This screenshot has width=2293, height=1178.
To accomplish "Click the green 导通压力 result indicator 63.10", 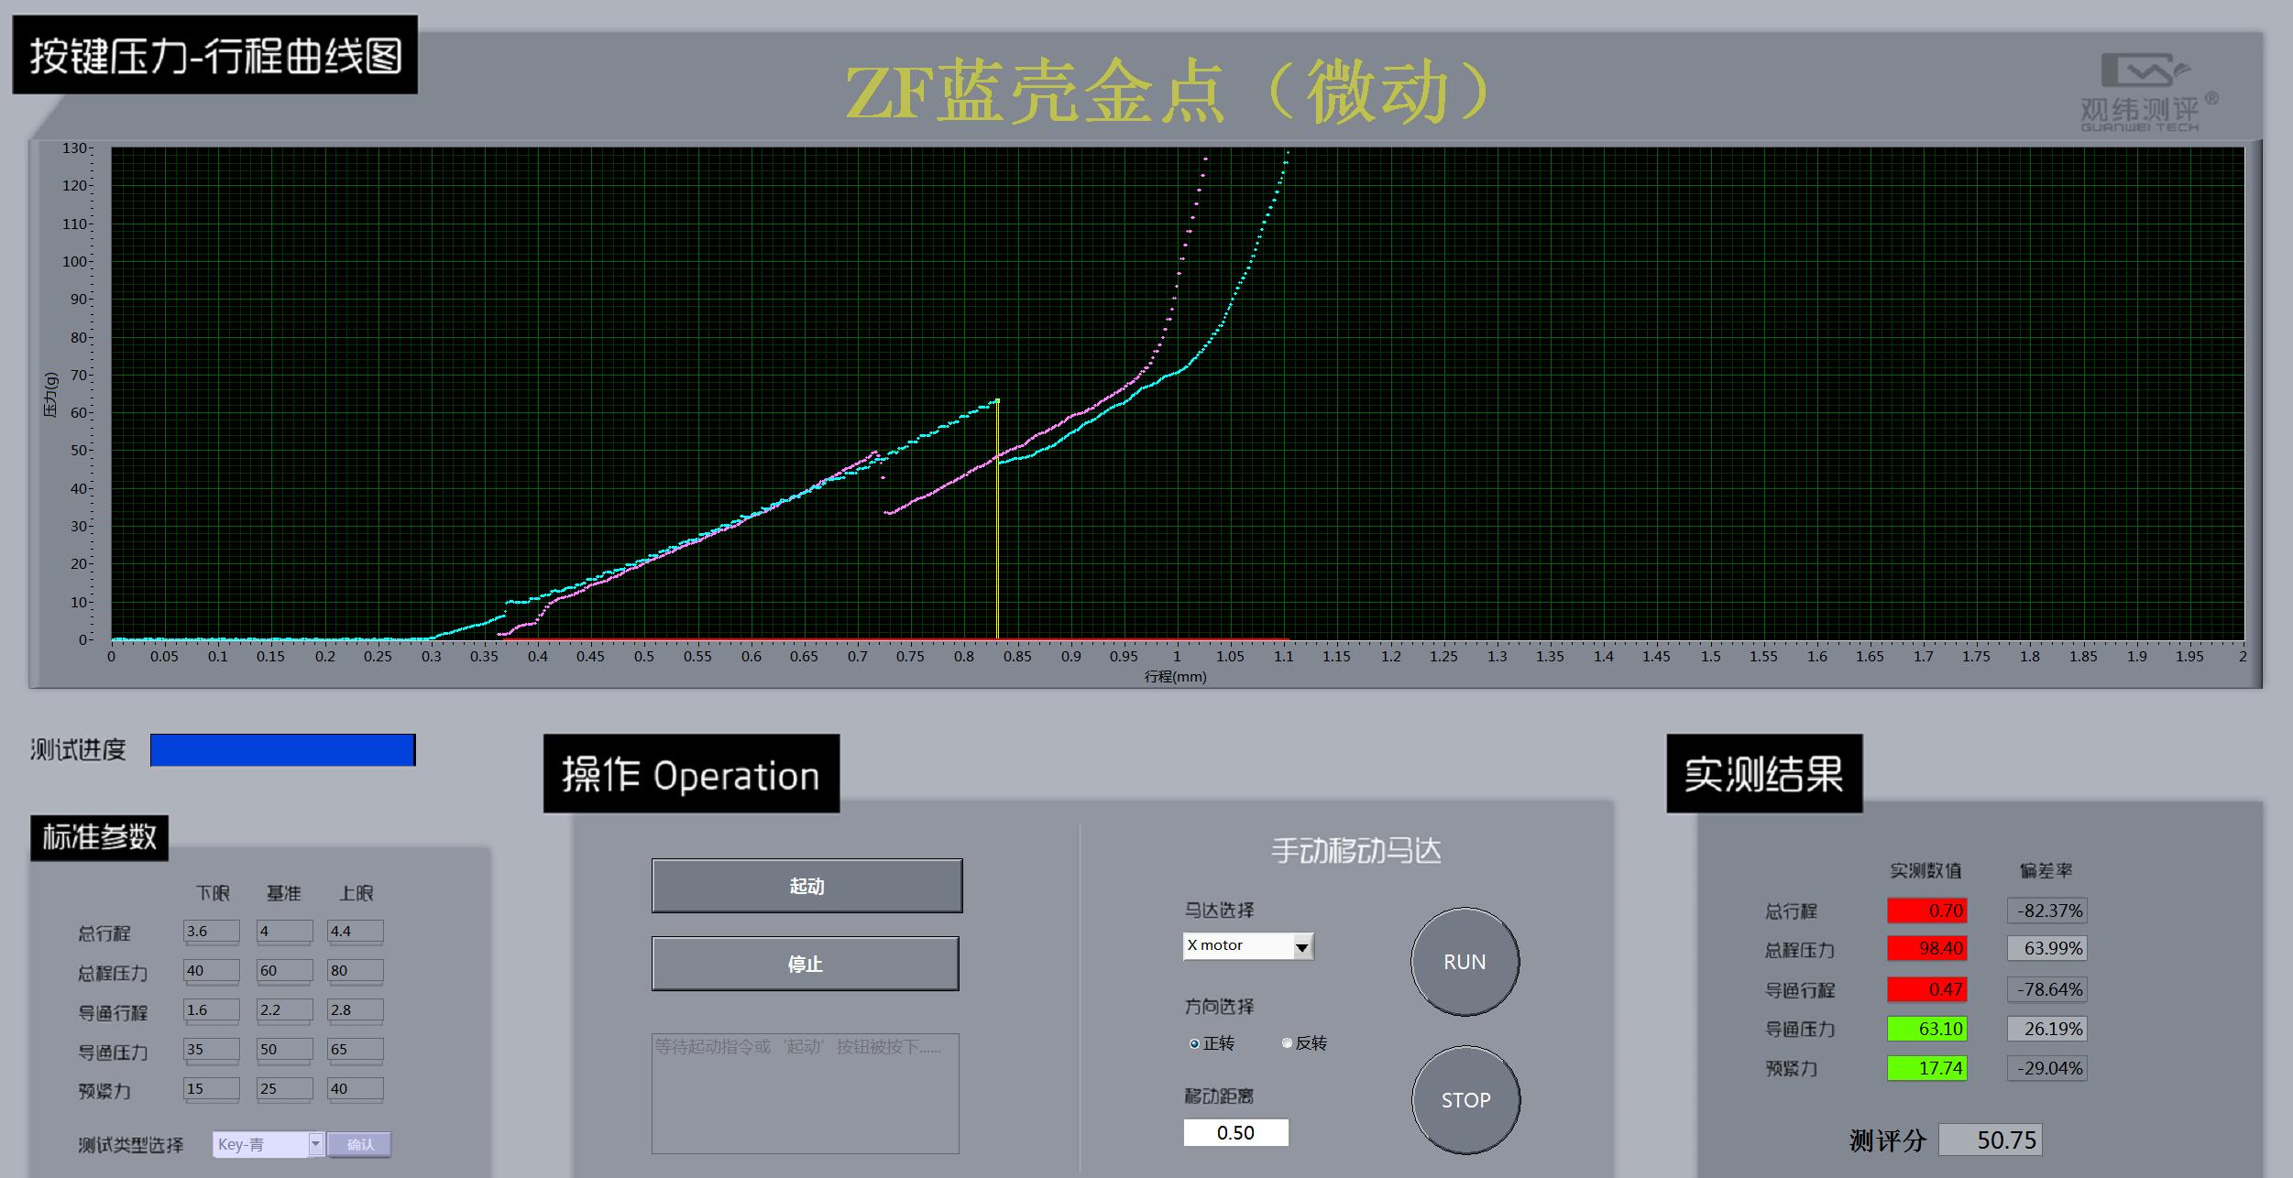I will [1927, 1029].
